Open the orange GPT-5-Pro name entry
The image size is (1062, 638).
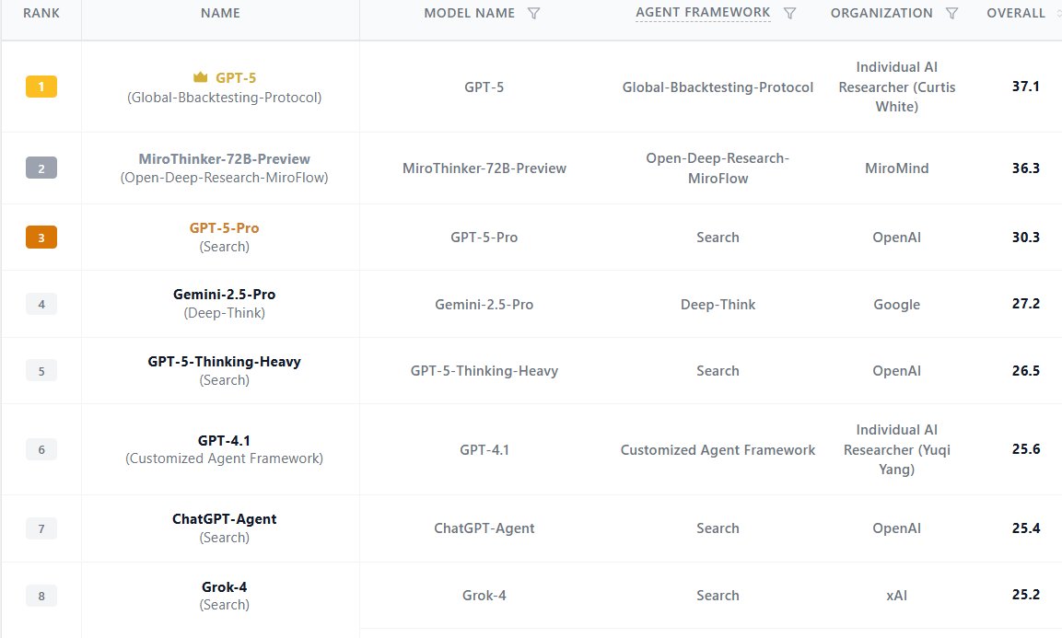coord(224,228)
